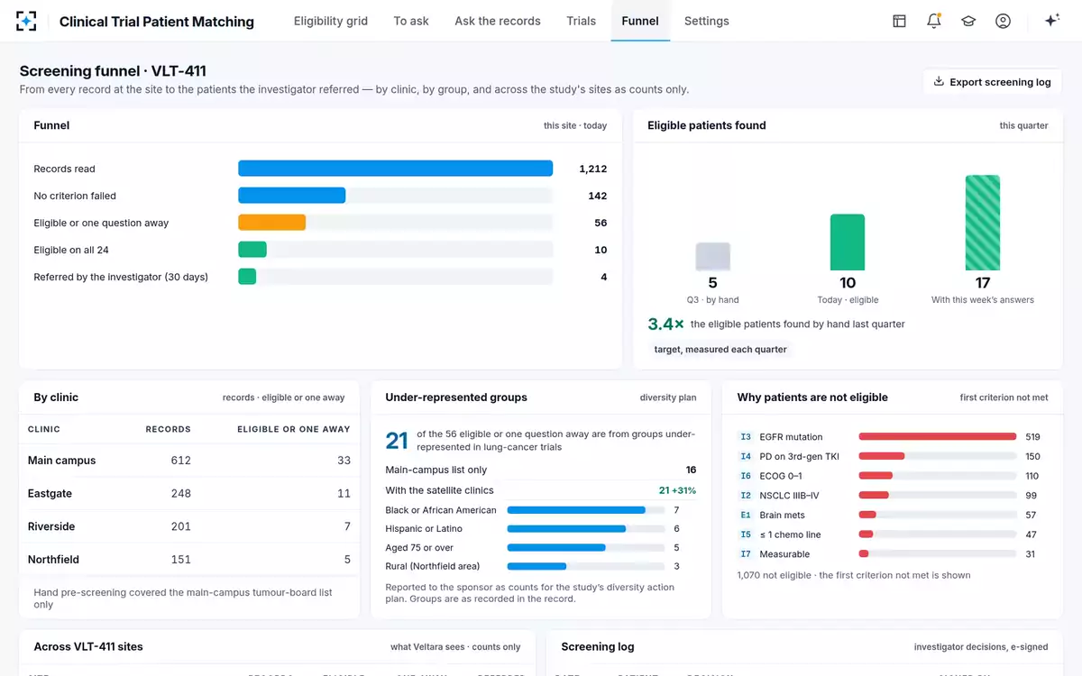
Task: Click the Across VLT-411 sites heading
Action: pos(88,646)
